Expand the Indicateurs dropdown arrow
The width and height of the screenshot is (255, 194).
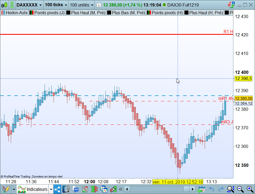click(51, 189)
